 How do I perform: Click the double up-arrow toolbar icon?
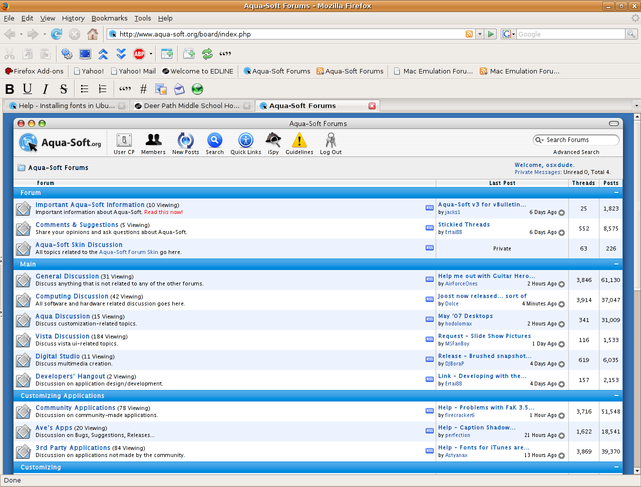(103, 53)
